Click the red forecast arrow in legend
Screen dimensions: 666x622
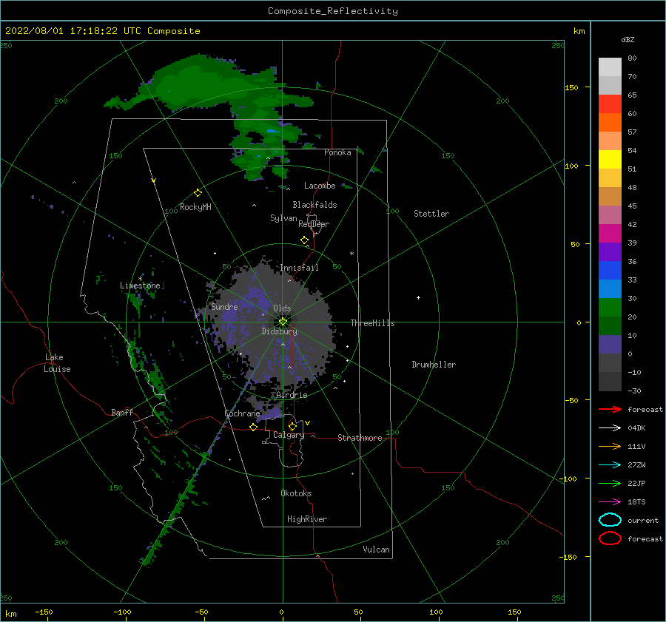pyautogui.click(x=610, y=409)
